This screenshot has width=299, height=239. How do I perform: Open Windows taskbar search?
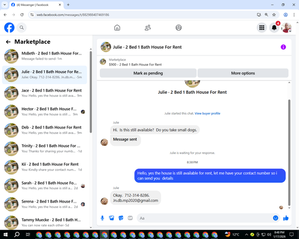(17, 234)
